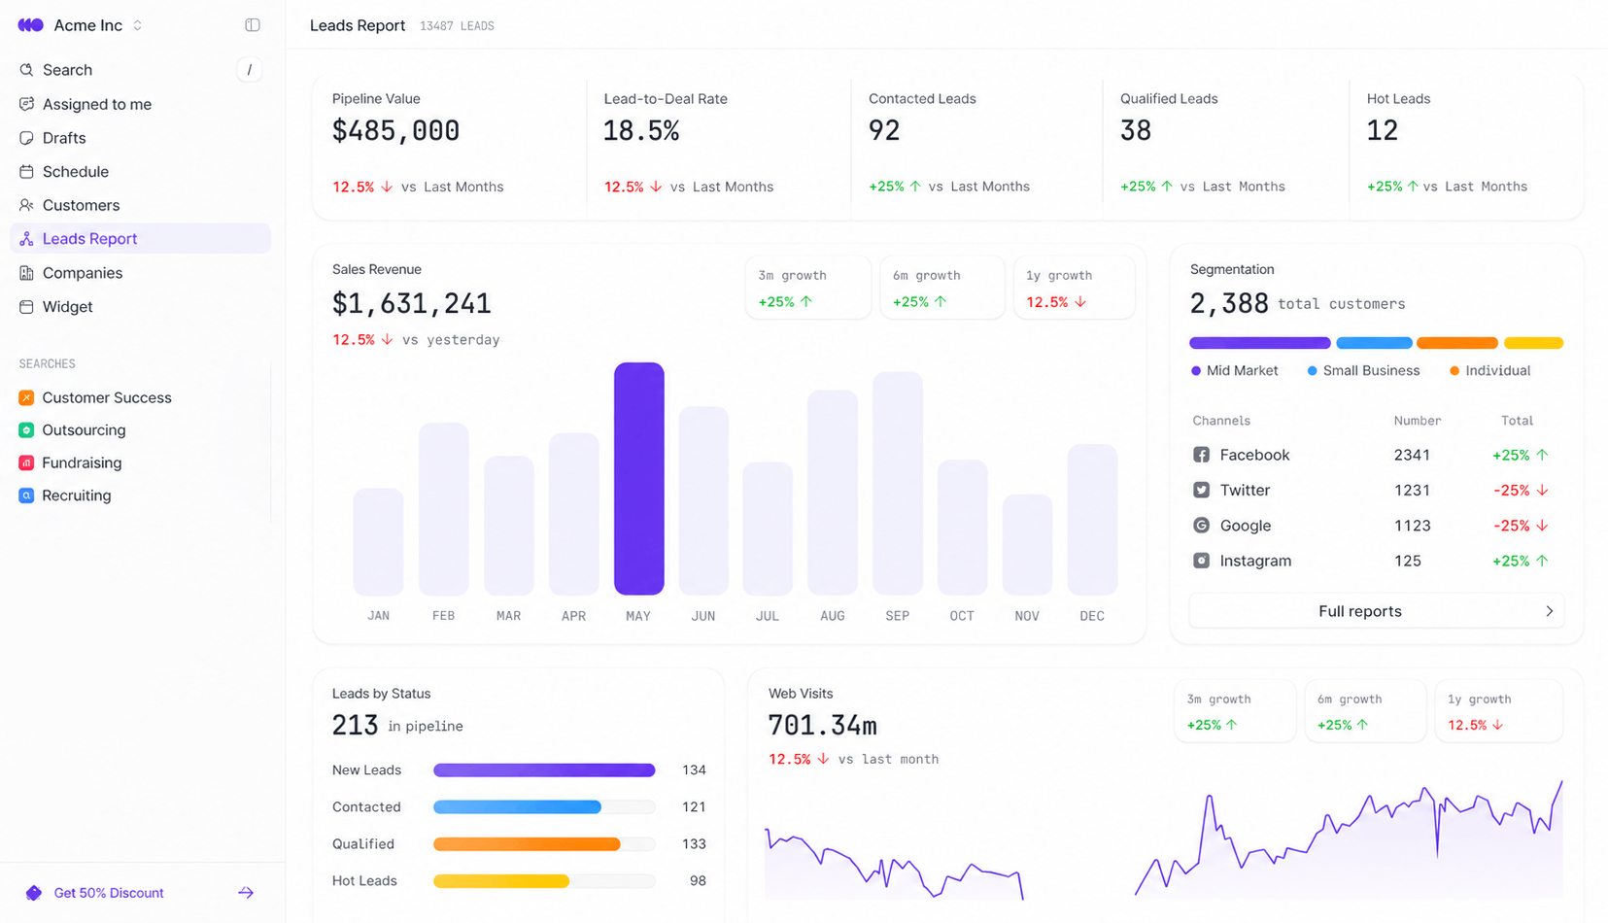Image resolution: width=1608 pixels, height=923 pixels.
Task: Click the Contacted progress bar
Action: [x=544, y=807]
